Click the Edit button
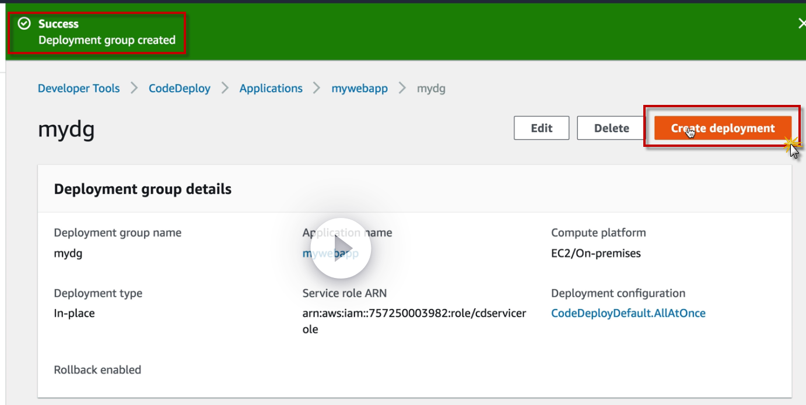Viewport: 806px width, 405px height. pyautogui.click(x=541, y=128)
